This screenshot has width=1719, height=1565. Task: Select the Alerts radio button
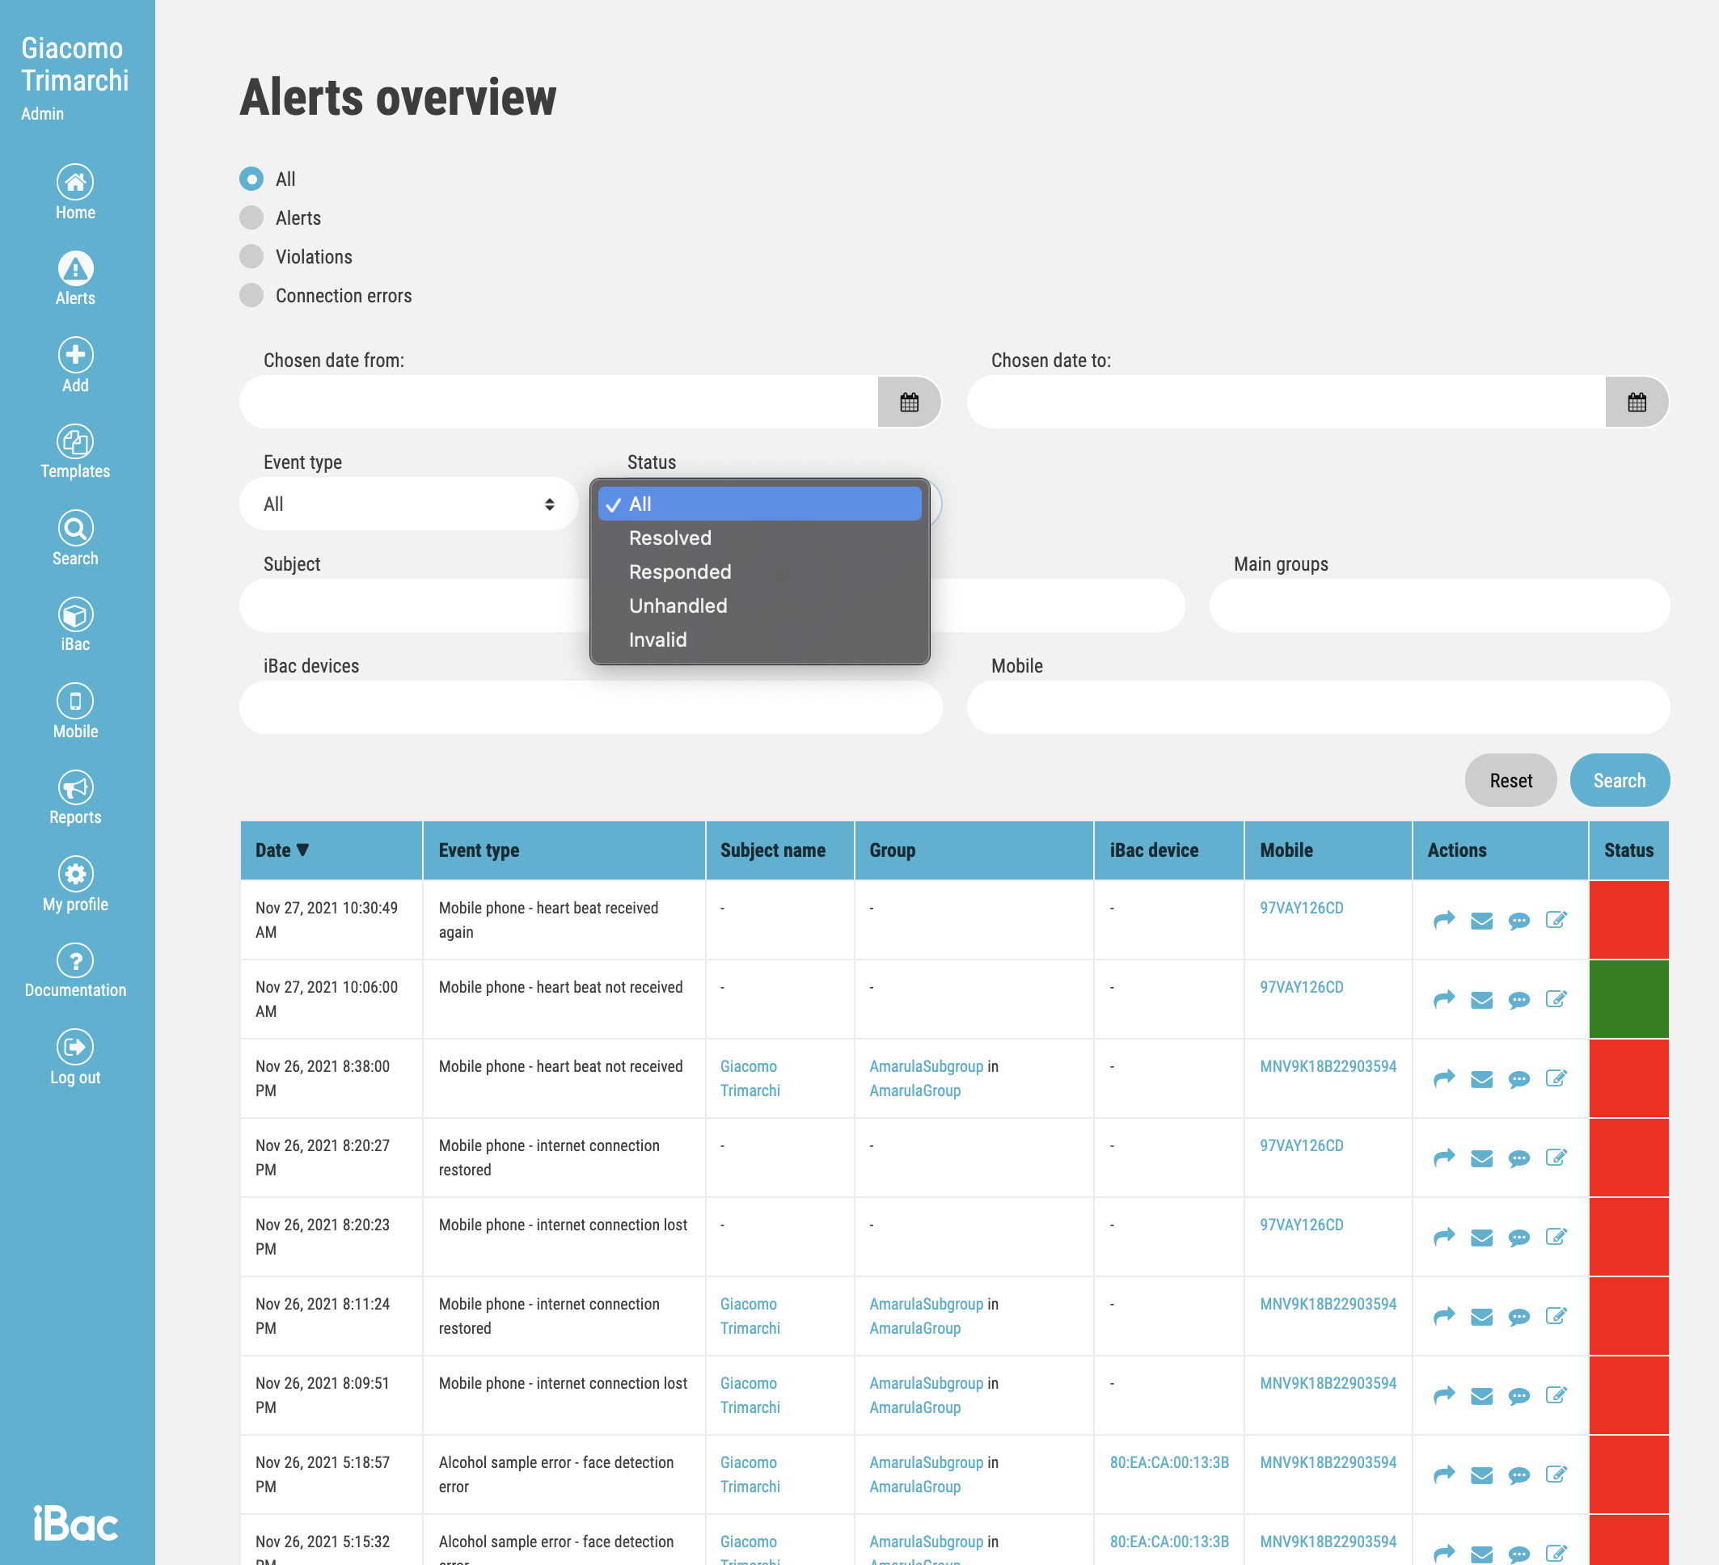coord(251,218)
